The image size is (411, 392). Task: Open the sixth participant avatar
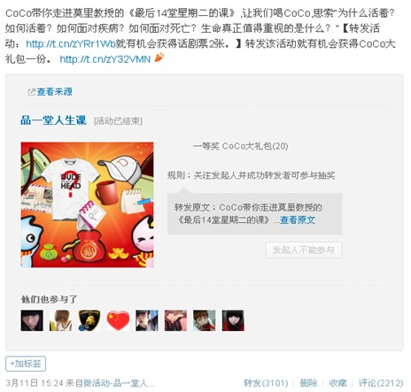(175, 320)
